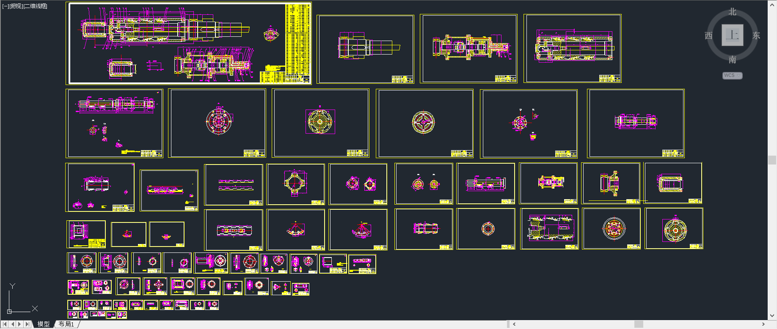Click the UCS origin icon in the corner
Image resolution: width=777 pixels, height=329 pixels.
point(9,311)
